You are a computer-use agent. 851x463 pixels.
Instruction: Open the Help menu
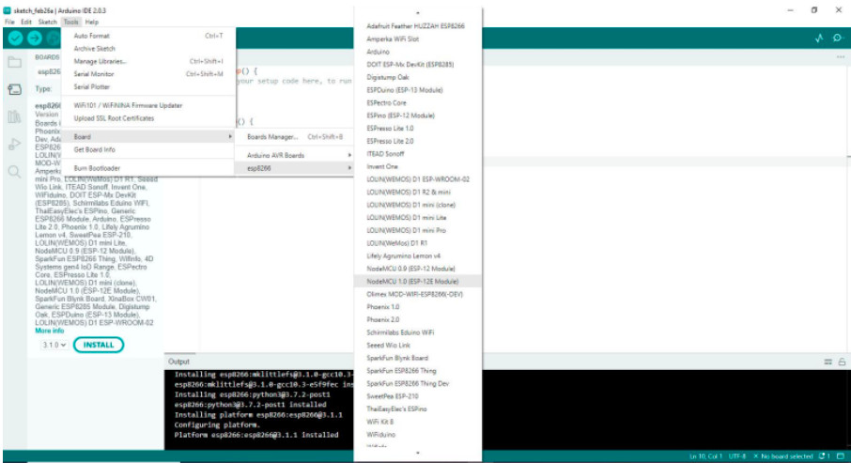point(92,23)
